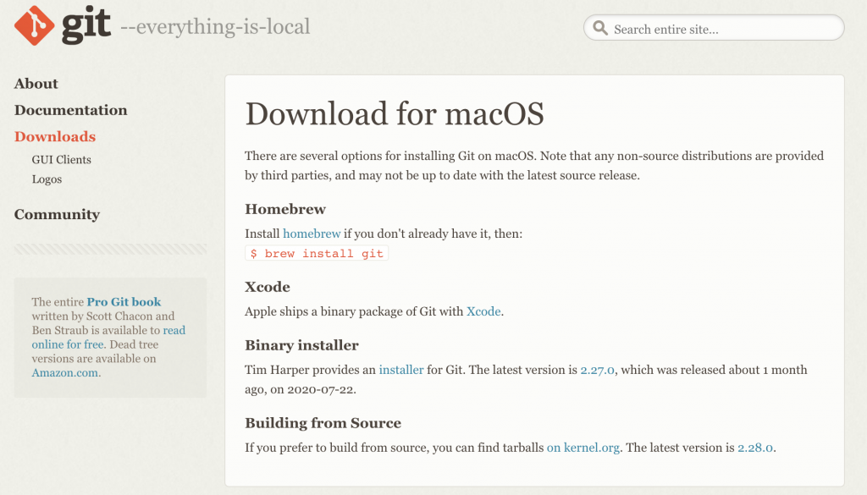The height and width of the screenshot is (495, 867).
Task: Click the Homebrew section heading
Action: pyautogui.click(x=285, y=209)
